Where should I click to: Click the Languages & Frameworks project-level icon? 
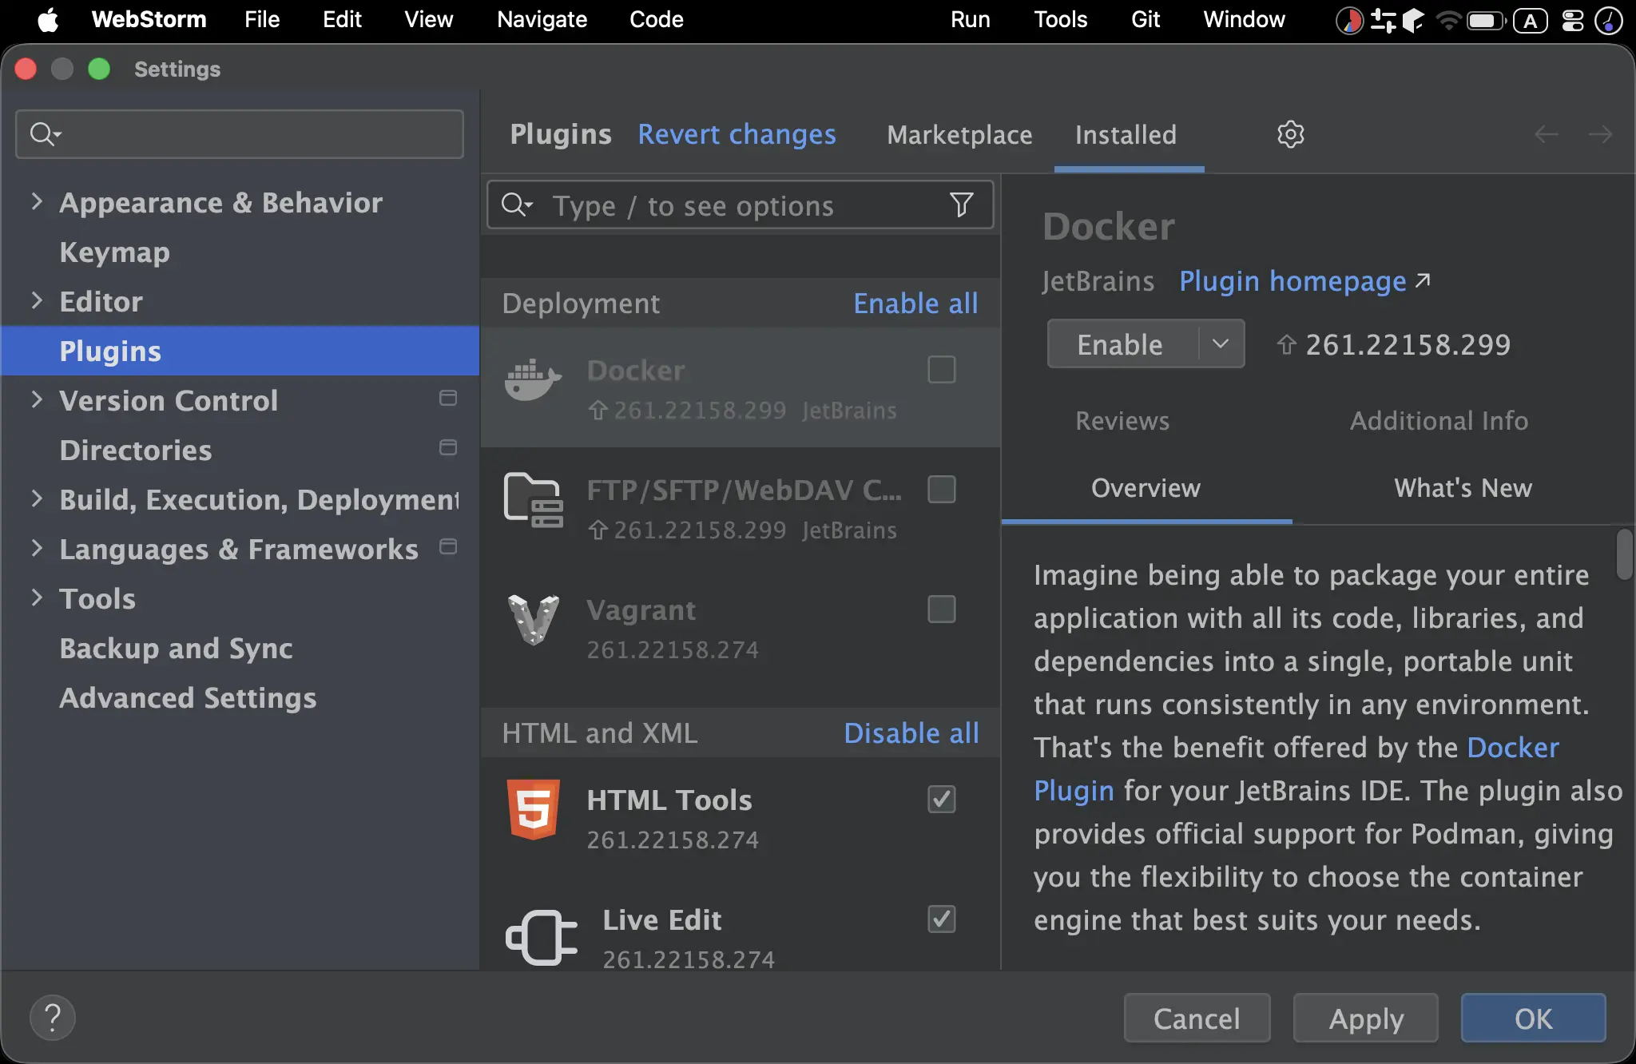pyautogui.click(x=448, y=546)
